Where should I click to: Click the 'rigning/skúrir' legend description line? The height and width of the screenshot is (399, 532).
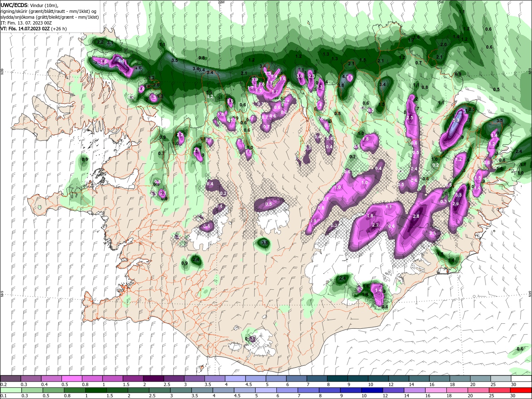(48, 11)
